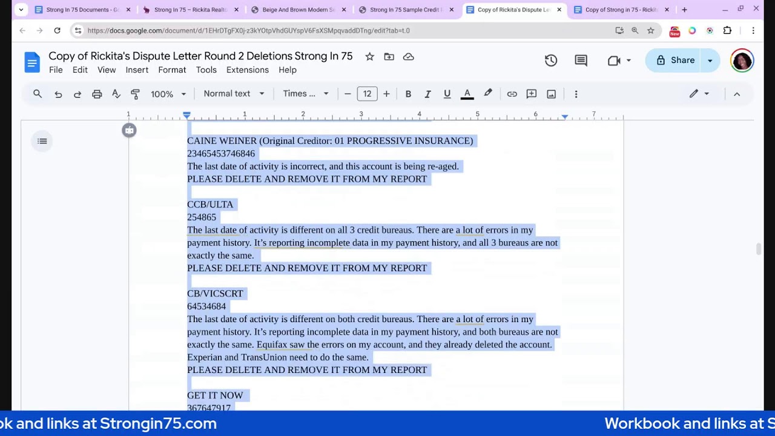Insert a link from the toolbar
Screen dimensions: 775x436
(x=512, y=94)
